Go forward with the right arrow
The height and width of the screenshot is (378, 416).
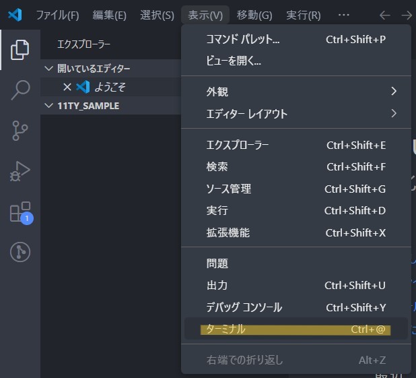[x=407, y=15]
